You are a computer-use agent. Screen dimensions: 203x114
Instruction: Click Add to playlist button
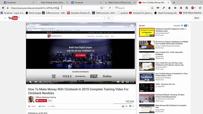(32, 106)
